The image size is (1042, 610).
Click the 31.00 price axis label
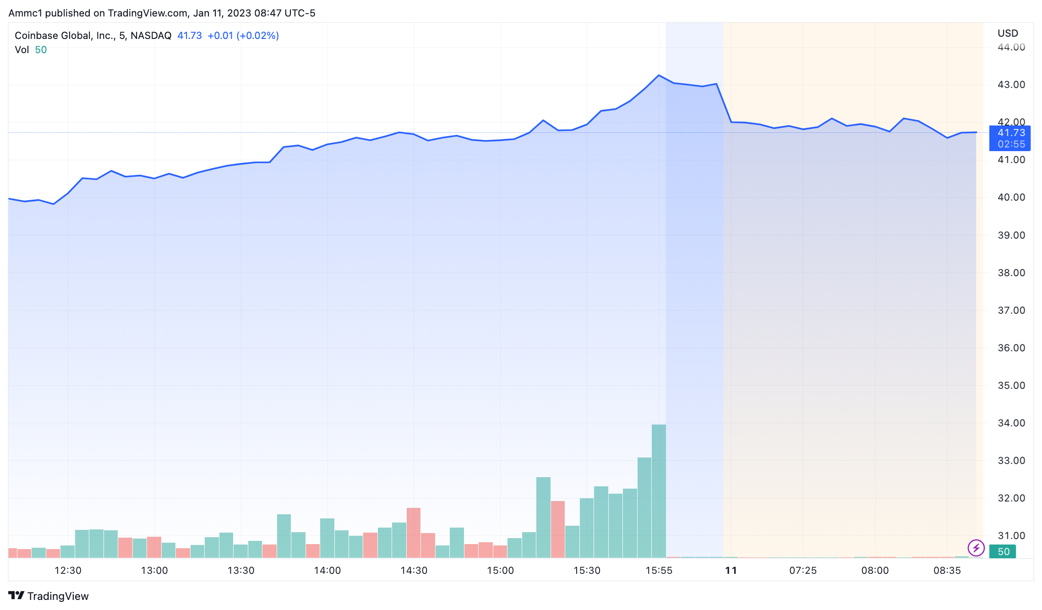pyautogui.click(x=1011, y=536)
